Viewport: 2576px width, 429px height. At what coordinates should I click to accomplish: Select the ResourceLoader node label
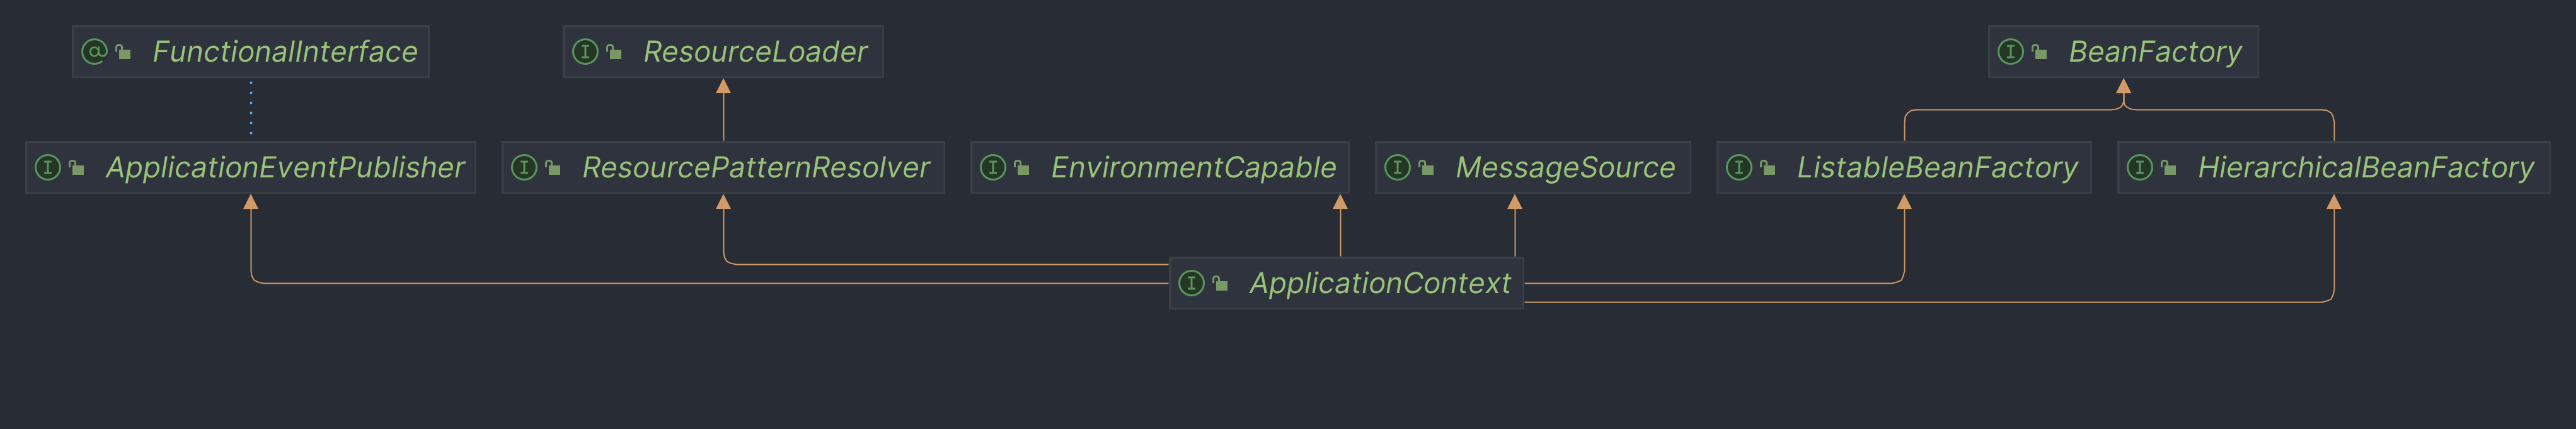coord(755,52)
